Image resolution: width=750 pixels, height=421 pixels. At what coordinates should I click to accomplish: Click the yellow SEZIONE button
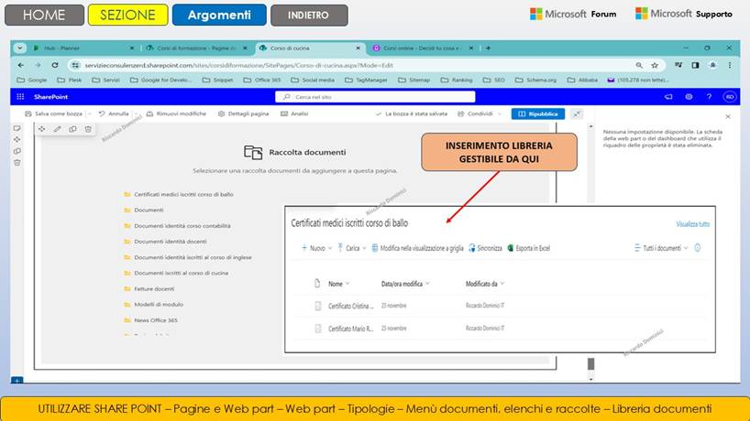[127, 15]
